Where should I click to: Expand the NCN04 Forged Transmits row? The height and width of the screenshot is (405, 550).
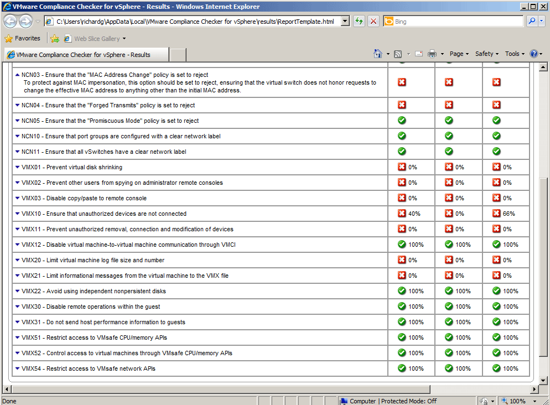17,105
